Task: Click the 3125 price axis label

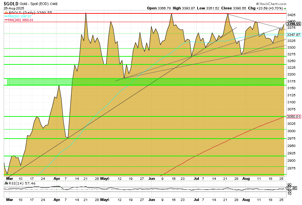Action: click(x=291, y=95)
